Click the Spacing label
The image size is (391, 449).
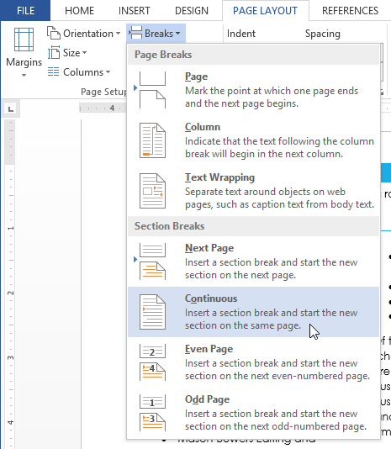click(x=323, y=34)
